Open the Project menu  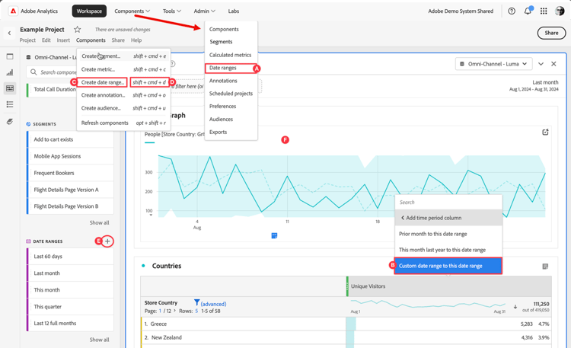27,40
